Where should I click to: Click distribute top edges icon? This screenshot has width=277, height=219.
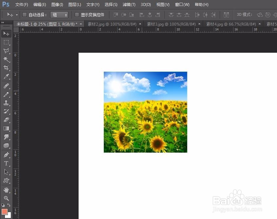click(171, 15)
